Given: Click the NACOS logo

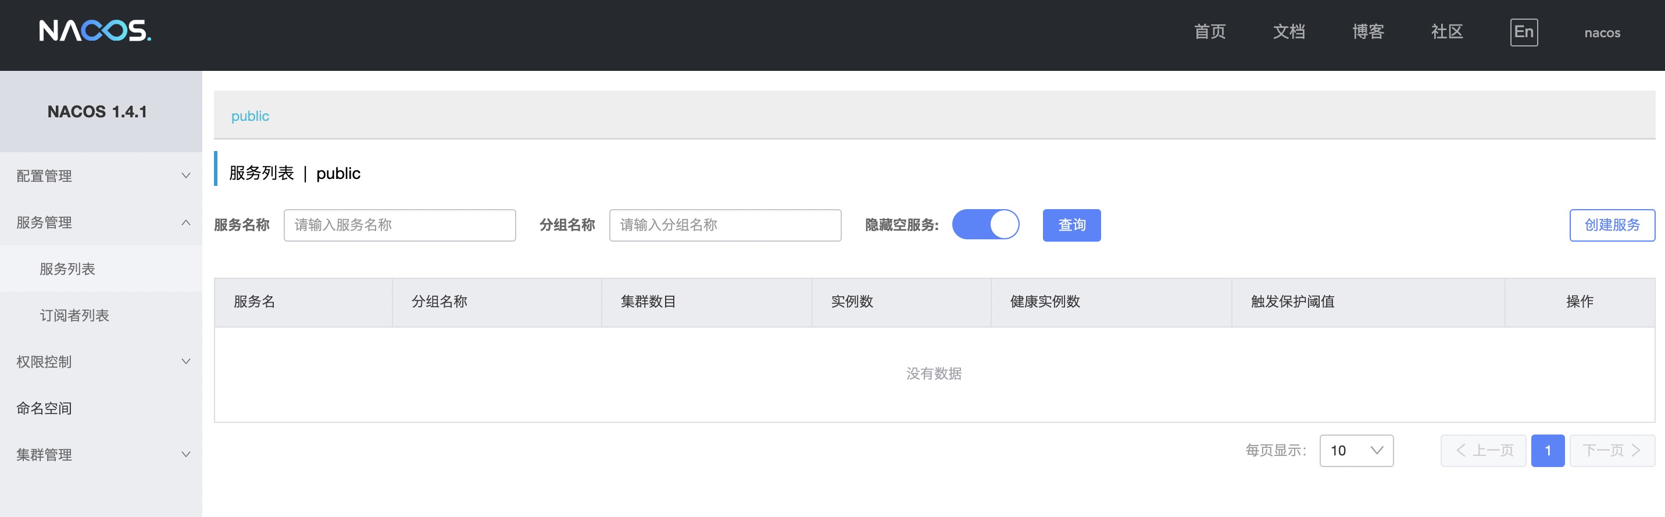Looking at the screenshot, I should (95, 31).
